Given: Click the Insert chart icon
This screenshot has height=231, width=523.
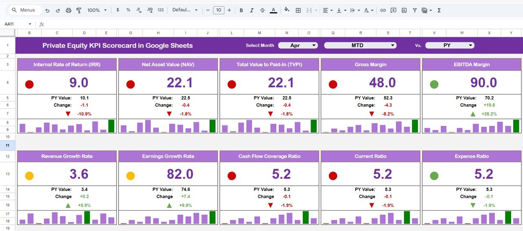Looking at the screenshot, I should (404, 10).
